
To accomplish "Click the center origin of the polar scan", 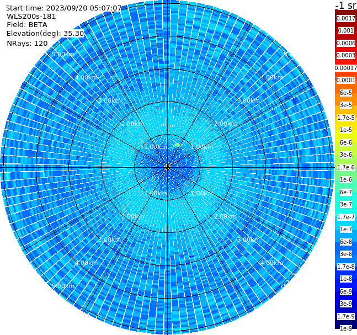I will click(x=167, y=167).
